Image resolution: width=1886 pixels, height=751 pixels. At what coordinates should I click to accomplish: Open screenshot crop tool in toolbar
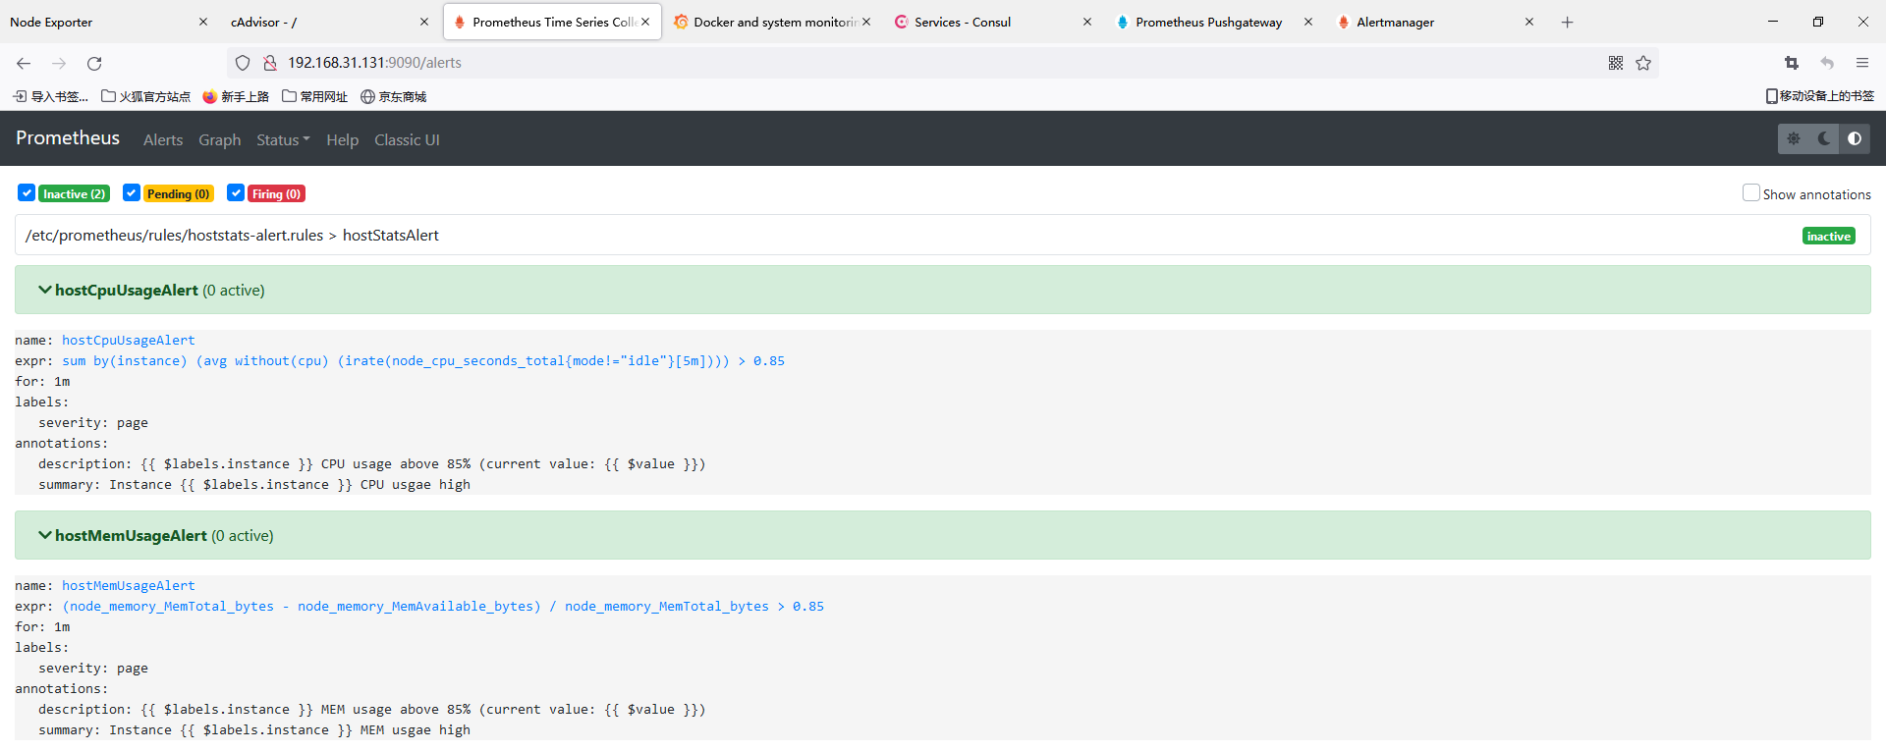[x=1792, y=63]
